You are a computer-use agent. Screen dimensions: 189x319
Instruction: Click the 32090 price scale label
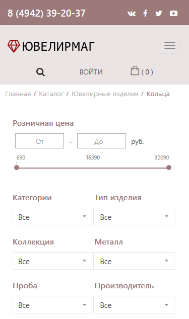[x=162, y=157]
